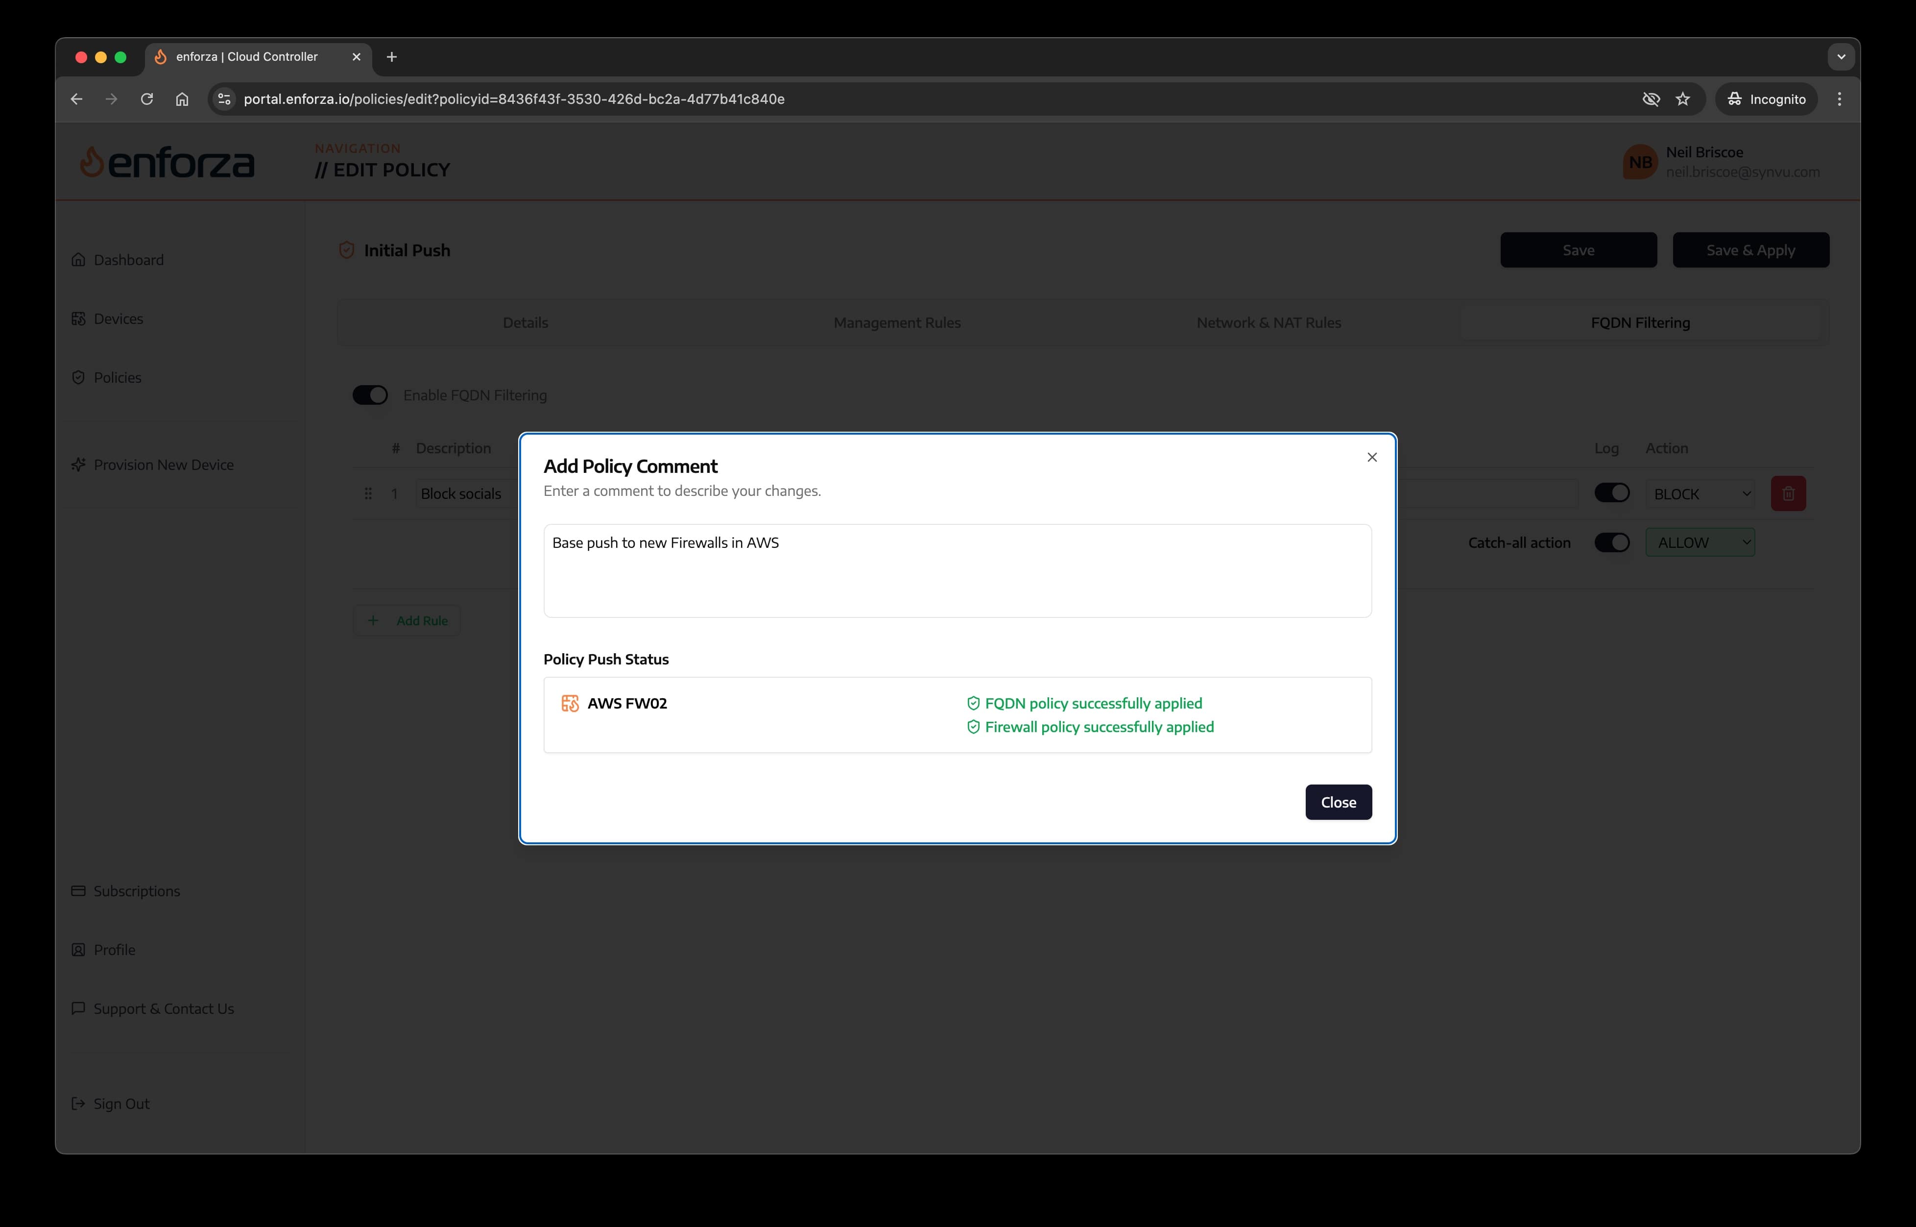Open a new browser tab
This screenshot has height=1227, width=1916.
click(391, 56)
